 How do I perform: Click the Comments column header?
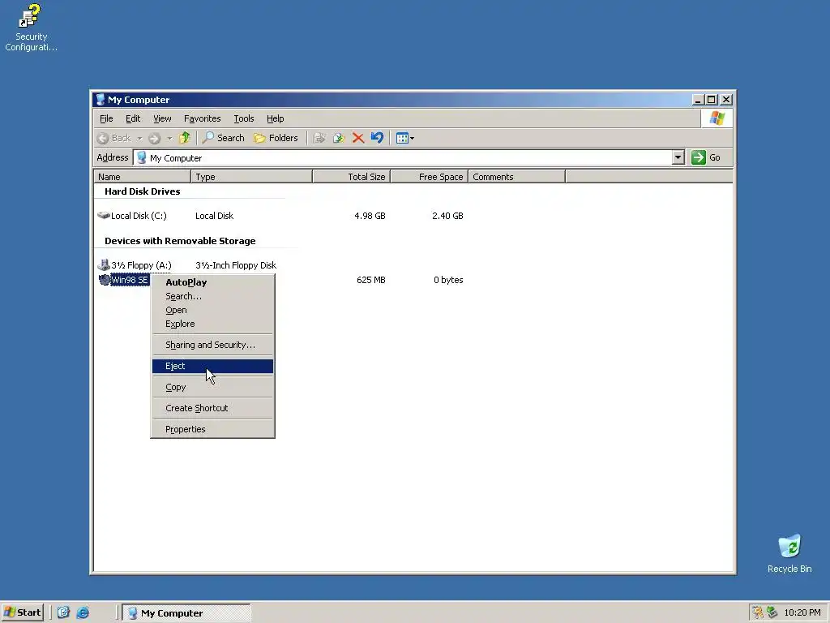tap(517, 176)
